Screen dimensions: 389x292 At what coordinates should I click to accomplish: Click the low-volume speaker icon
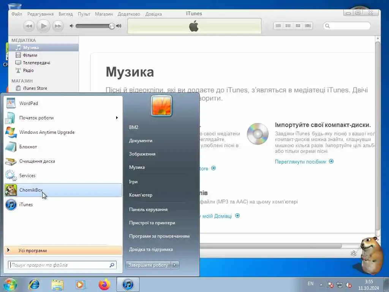[x=71, y=26]
